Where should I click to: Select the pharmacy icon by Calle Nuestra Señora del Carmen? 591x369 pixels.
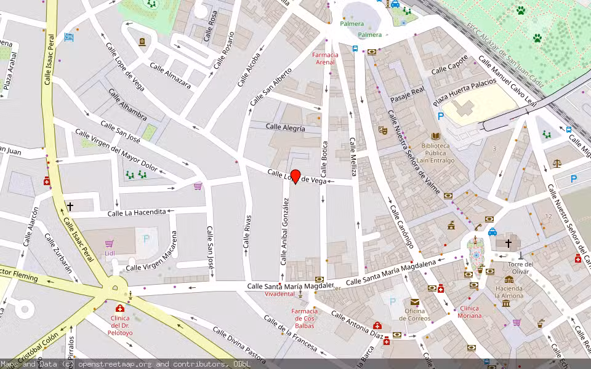(578, 259)
